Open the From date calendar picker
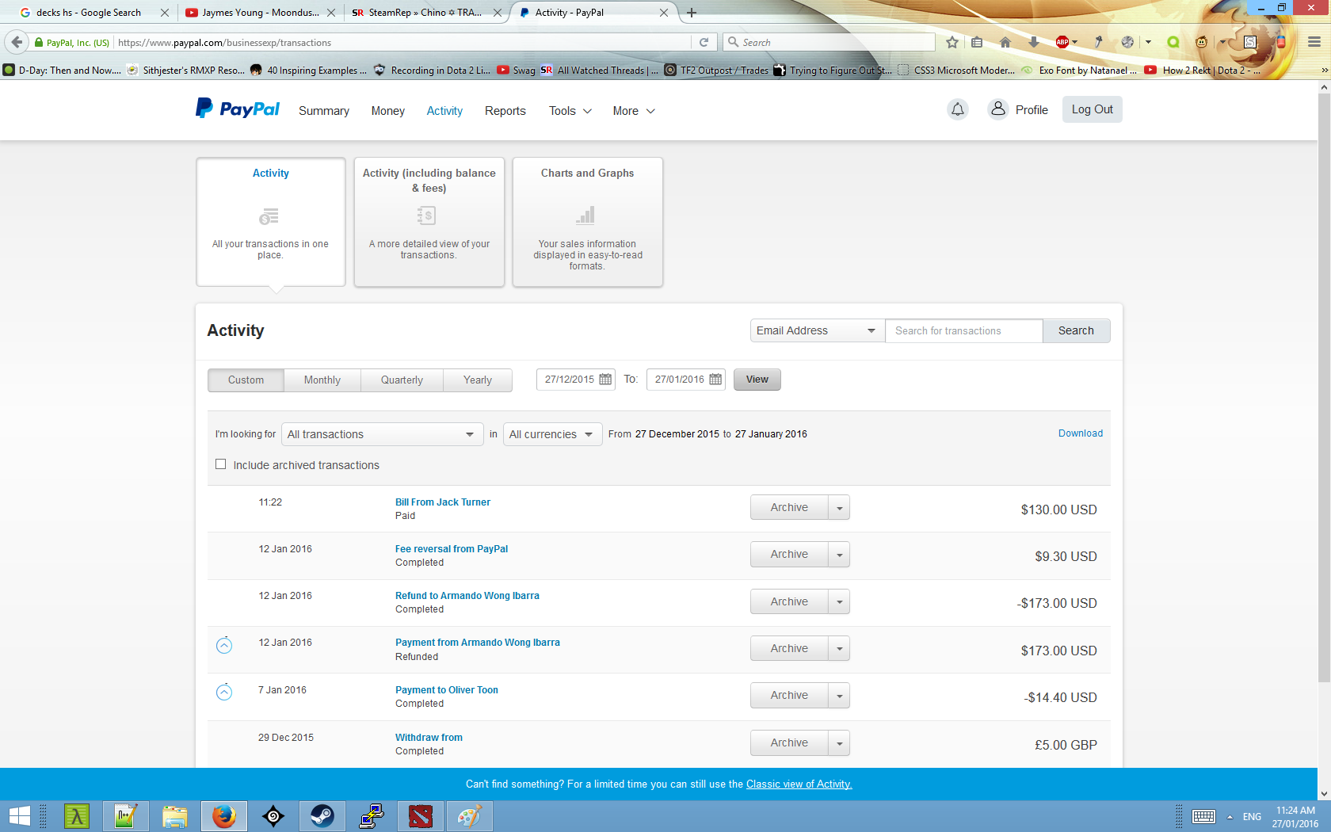 point(605,380)
